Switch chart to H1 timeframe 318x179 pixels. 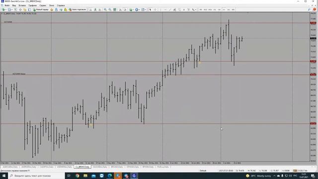215,9
